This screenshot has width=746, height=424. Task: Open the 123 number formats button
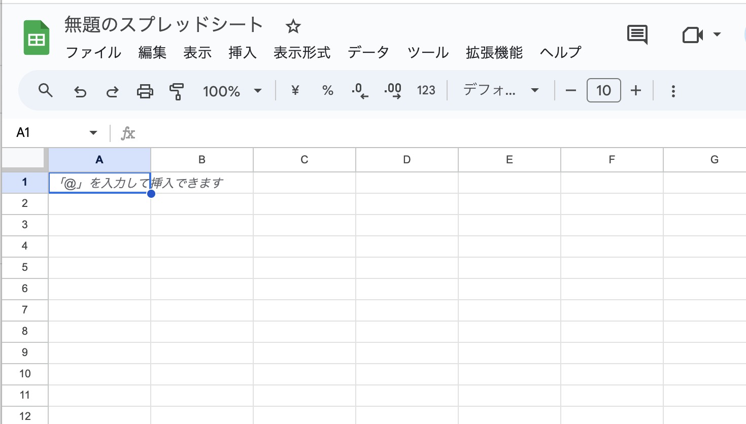point(426,91)
